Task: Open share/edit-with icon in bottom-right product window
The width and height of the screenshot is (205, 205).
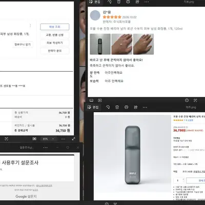Action: tap(136, 107)
